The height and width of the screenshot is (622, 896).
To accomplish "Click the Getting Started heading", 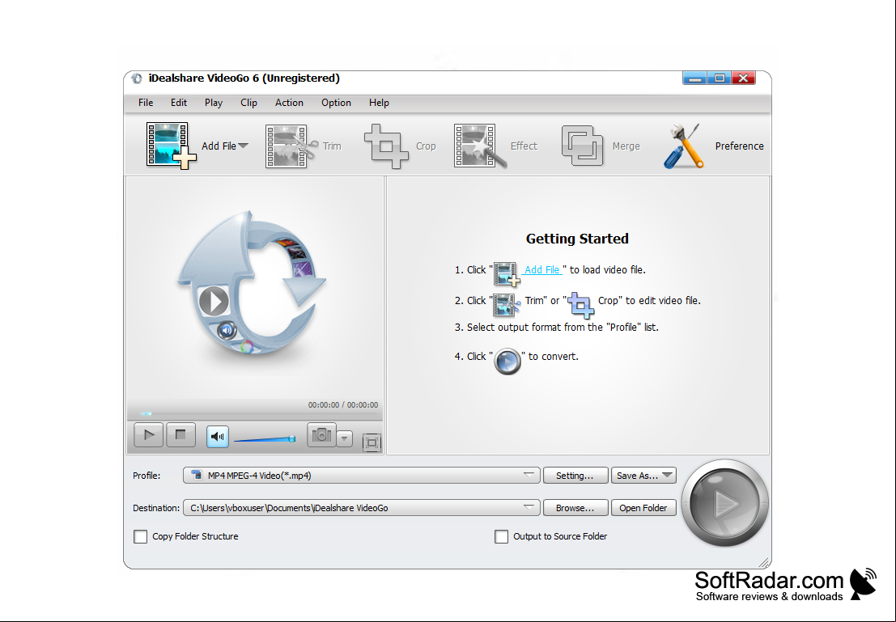I will (577, 239).
